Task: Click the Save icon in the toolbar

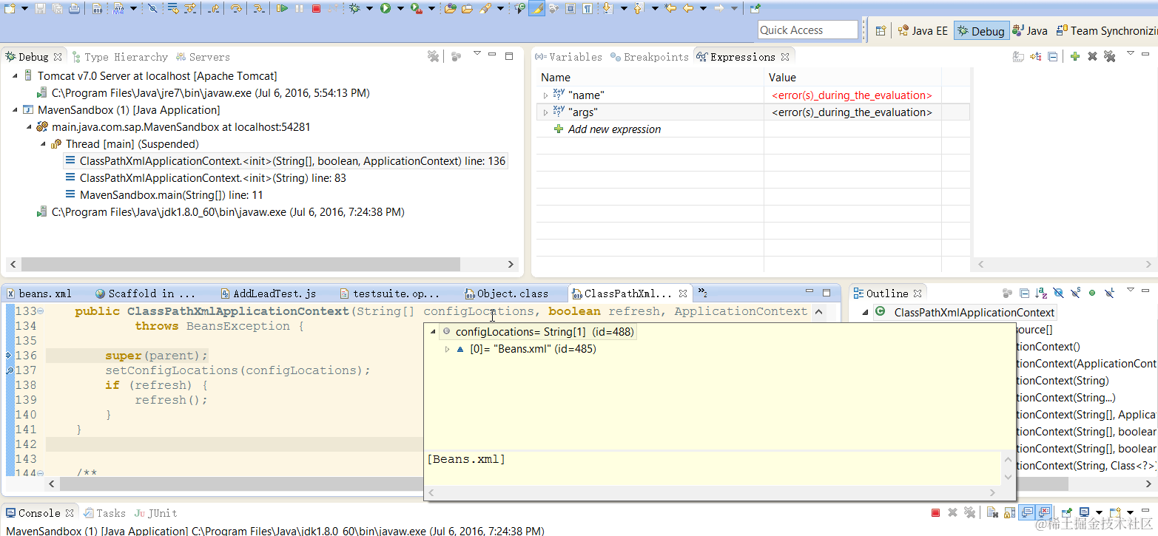Action: tap(41, 8)
